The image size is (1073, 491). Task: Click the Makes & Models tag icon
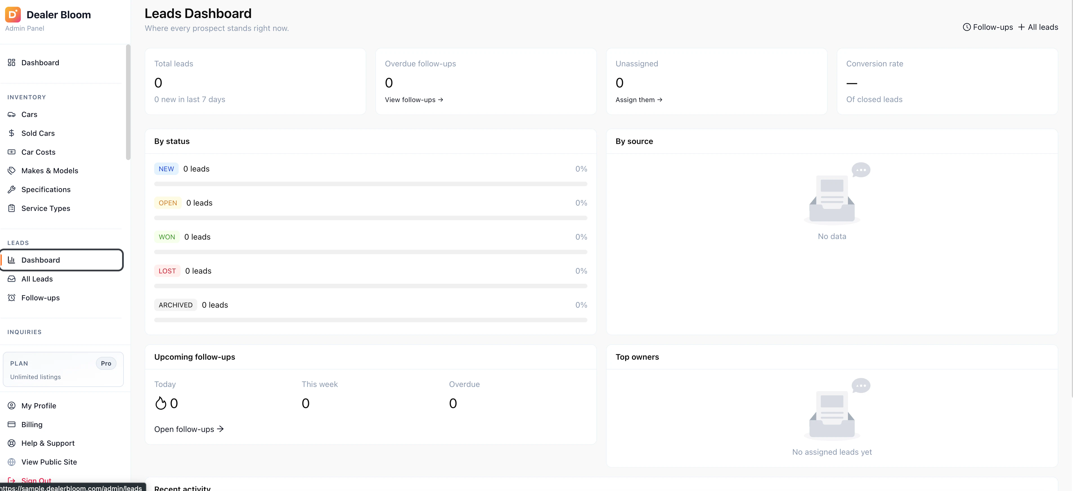[11, 171]
